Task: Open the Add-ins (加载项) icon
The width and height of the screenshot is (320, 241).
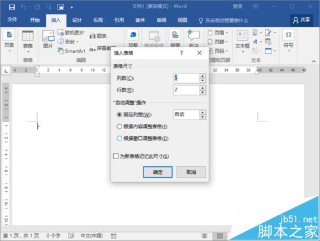Action: [x=133, y=35]
